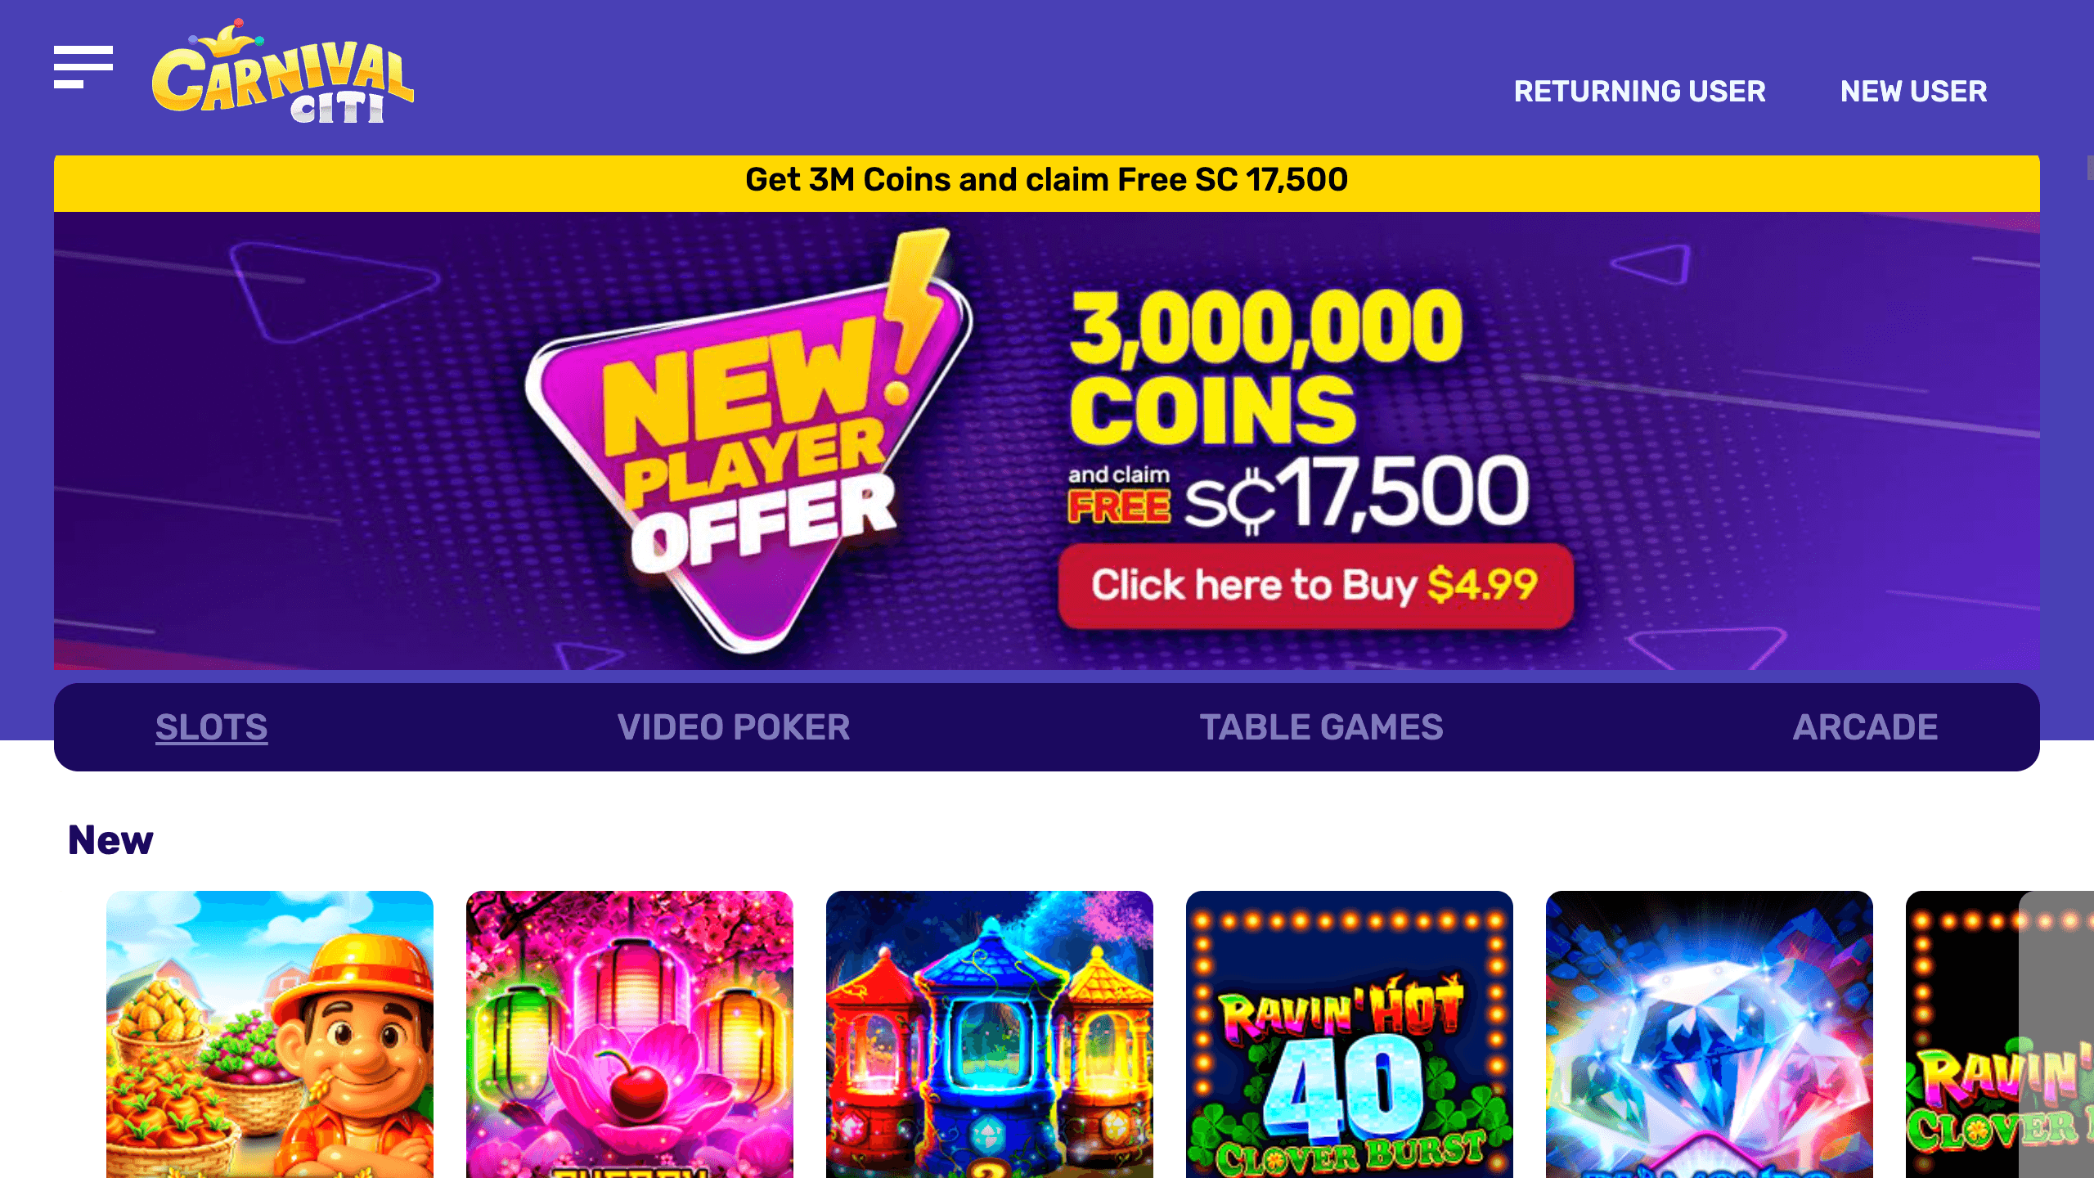
Task: Click RETURNING USER to log in
Action: tap(1640, 91)
